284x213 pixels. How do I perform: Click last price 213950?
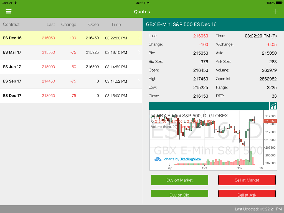(48, 96)
